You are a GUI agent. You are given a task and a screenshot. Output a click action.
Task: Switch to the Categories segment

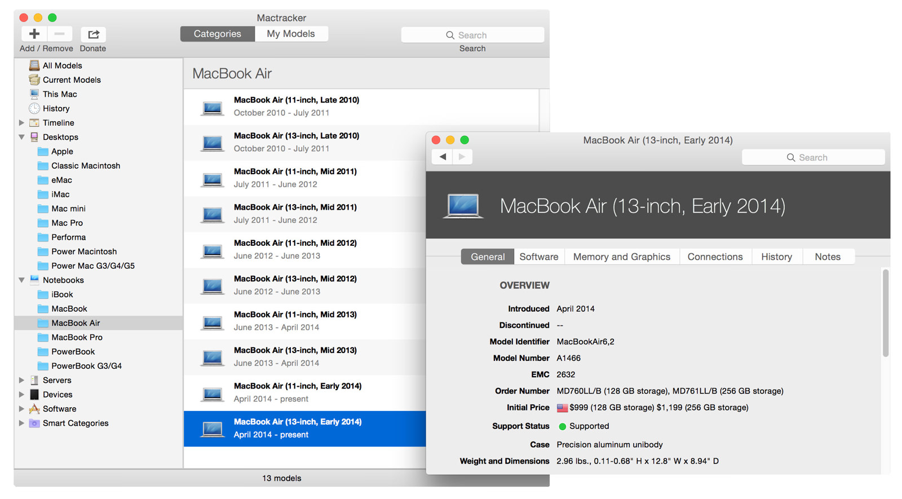click(218, 34)
